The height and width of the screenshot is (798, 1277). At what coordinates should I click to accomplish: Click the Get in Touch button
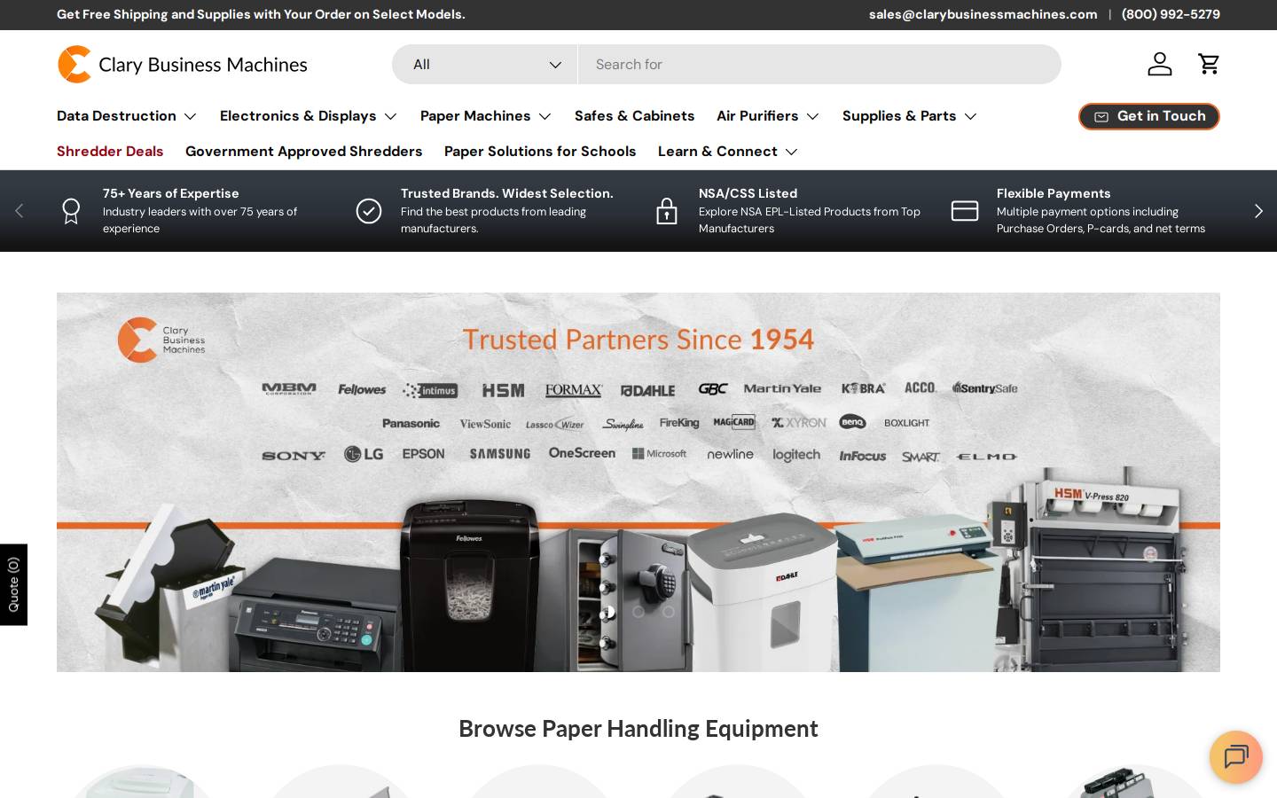coord(1149,116)
